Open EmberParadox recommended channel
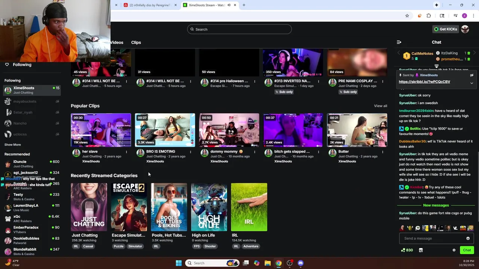This screenshot has width=479, height=269. 32,229
